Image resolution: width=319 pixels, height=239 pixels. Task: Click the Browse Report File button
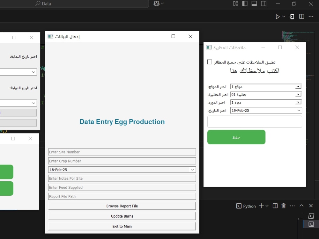122,206
